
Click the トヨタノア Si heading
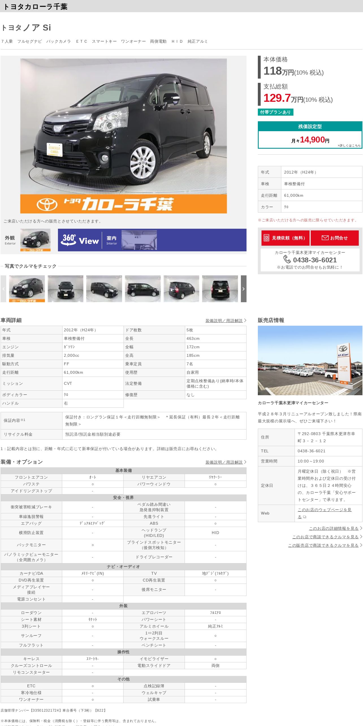coord(26,27)
